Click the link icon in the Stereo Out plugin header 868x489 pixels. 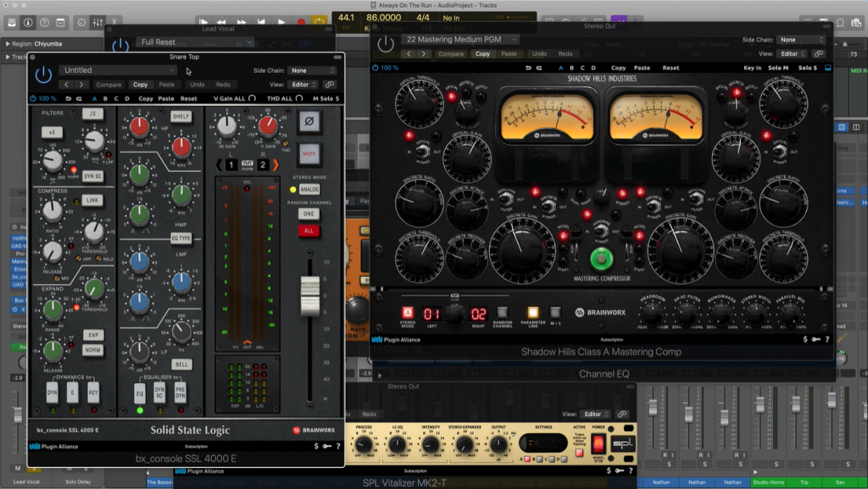point(818,53)
